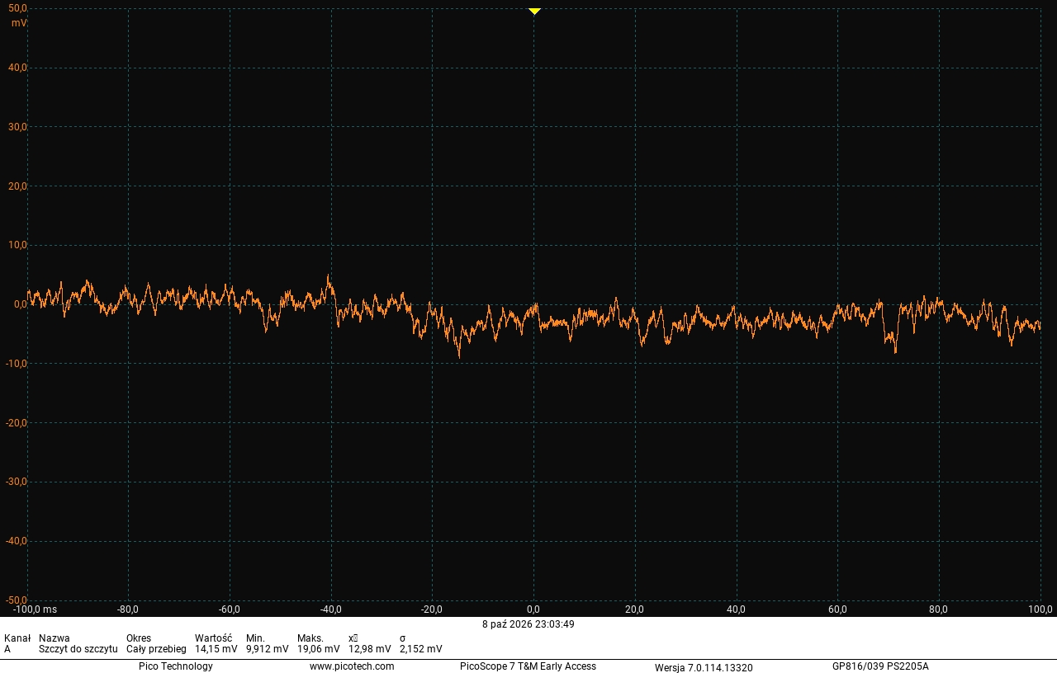
Task: Click the Okres column header
Action: [x=139, y=638]
